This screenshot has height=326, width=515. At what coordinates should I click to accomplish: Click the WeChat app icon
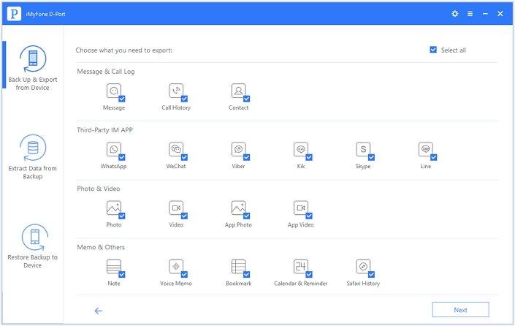[x=176, y=150]
